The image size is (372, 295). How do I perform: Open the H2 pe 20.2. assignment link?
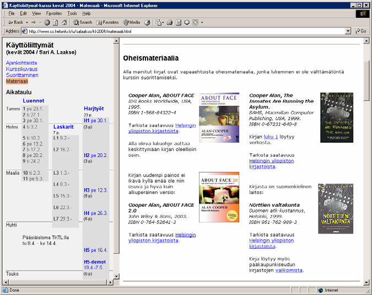95,155
